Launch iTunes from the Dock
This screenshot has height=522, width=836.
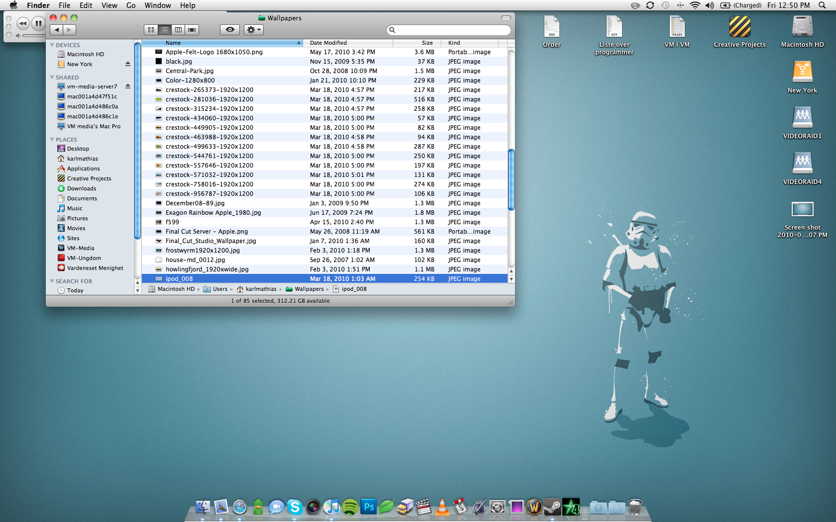coord(331,507)
